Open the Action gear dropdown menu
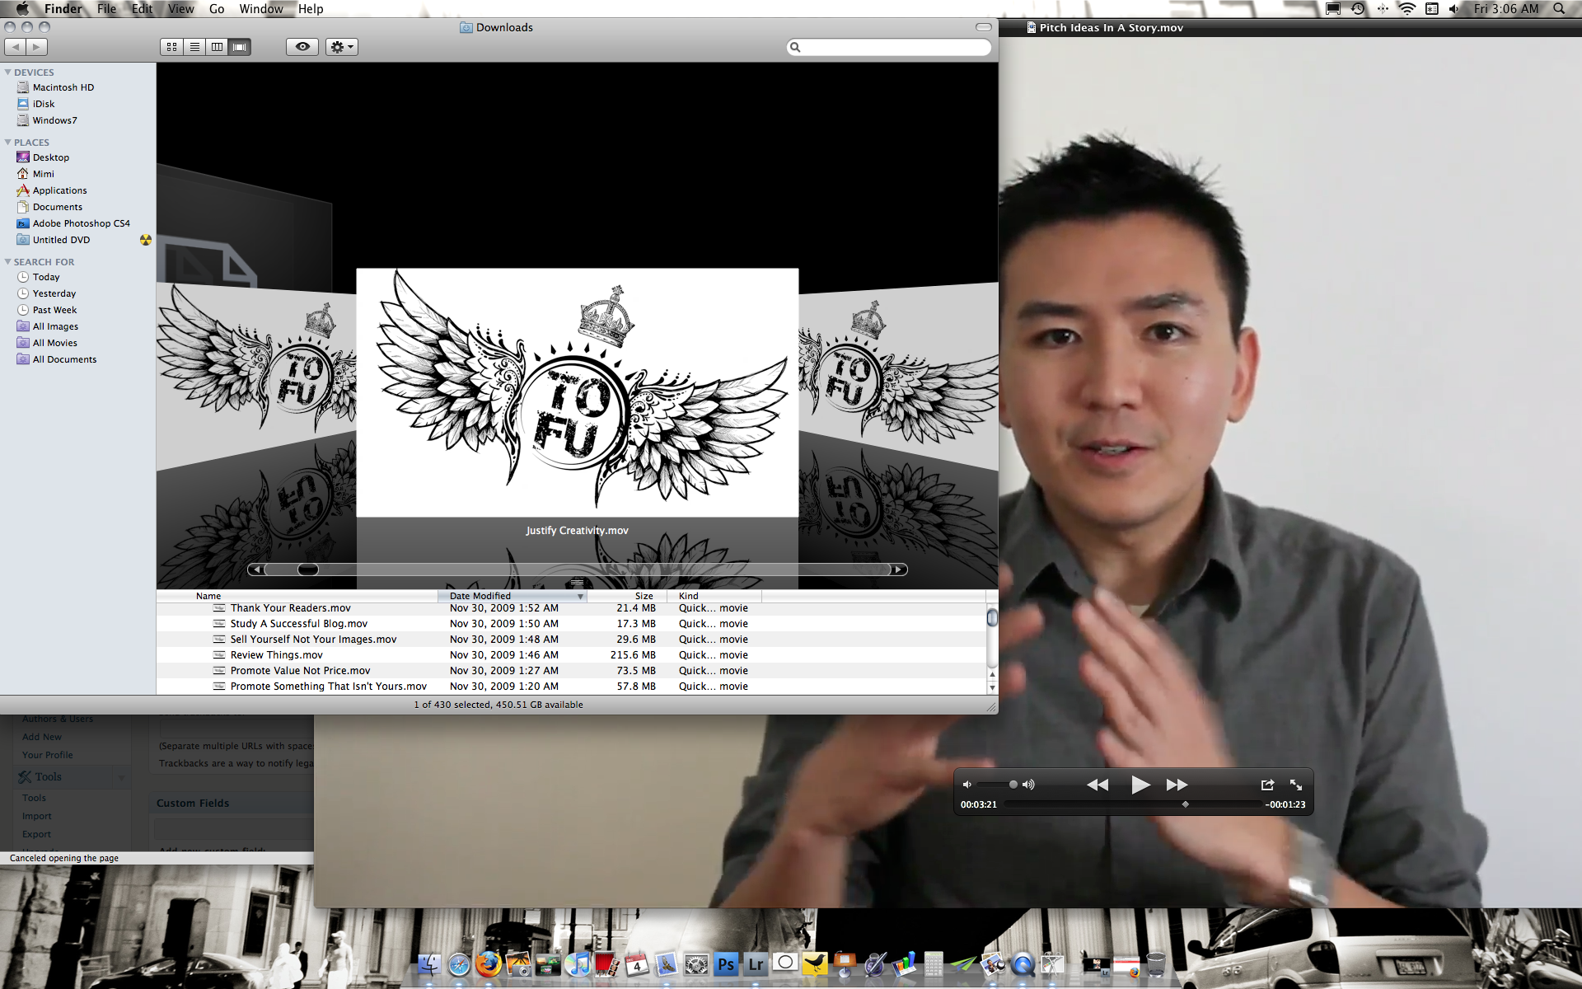The image size is (1582, 989). point(341,47)
